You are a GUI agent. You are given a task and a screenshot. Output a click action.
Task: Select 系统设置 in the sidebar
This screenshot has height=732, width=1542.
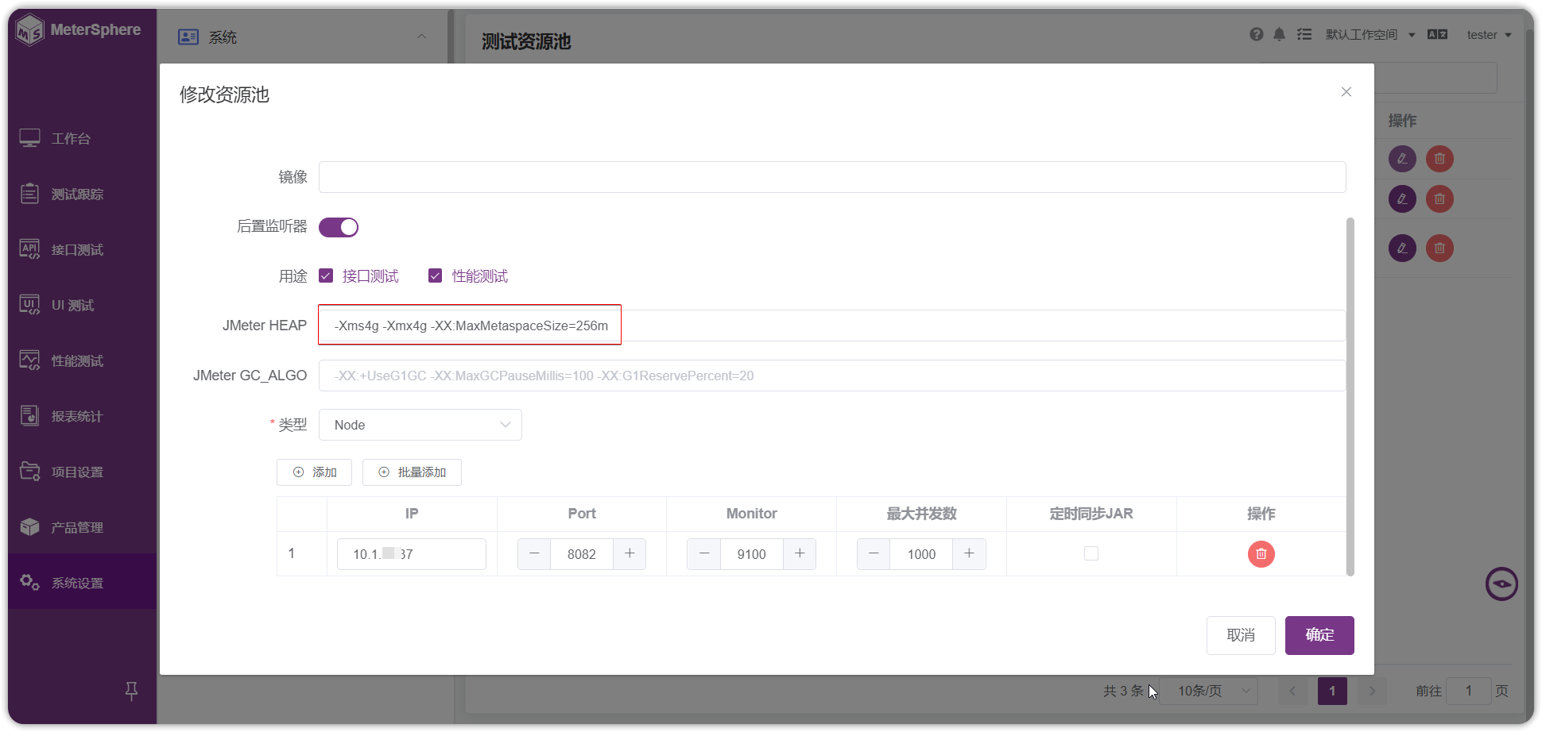[83, 582]
